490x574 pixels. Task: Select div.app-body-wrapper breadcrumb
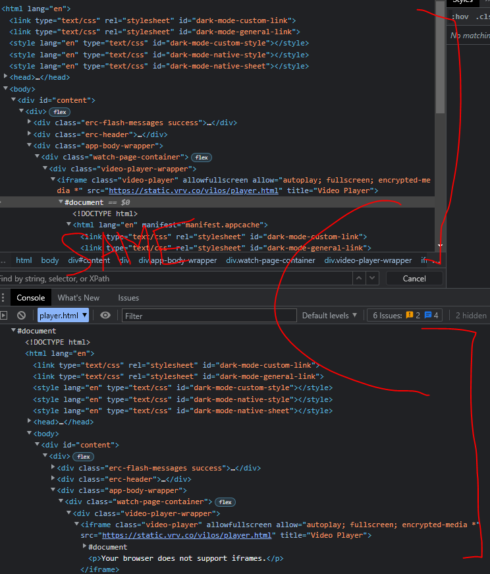177,260
